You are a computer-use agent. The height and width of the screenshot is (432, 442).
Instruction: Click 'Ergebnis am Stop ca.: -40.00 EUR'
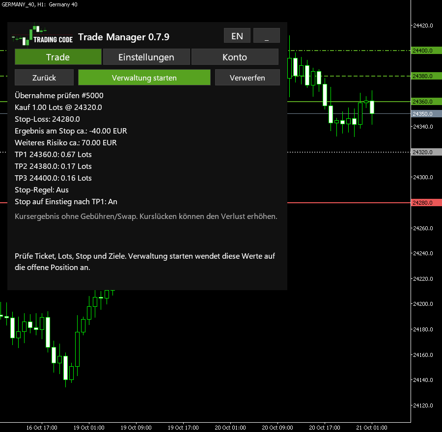click(71, 131)
